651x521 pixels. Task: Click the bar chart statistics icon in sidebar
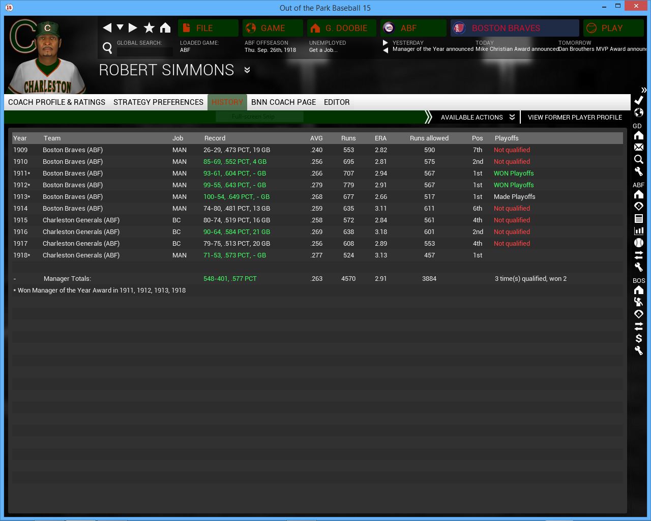click(x=639, y=230)
